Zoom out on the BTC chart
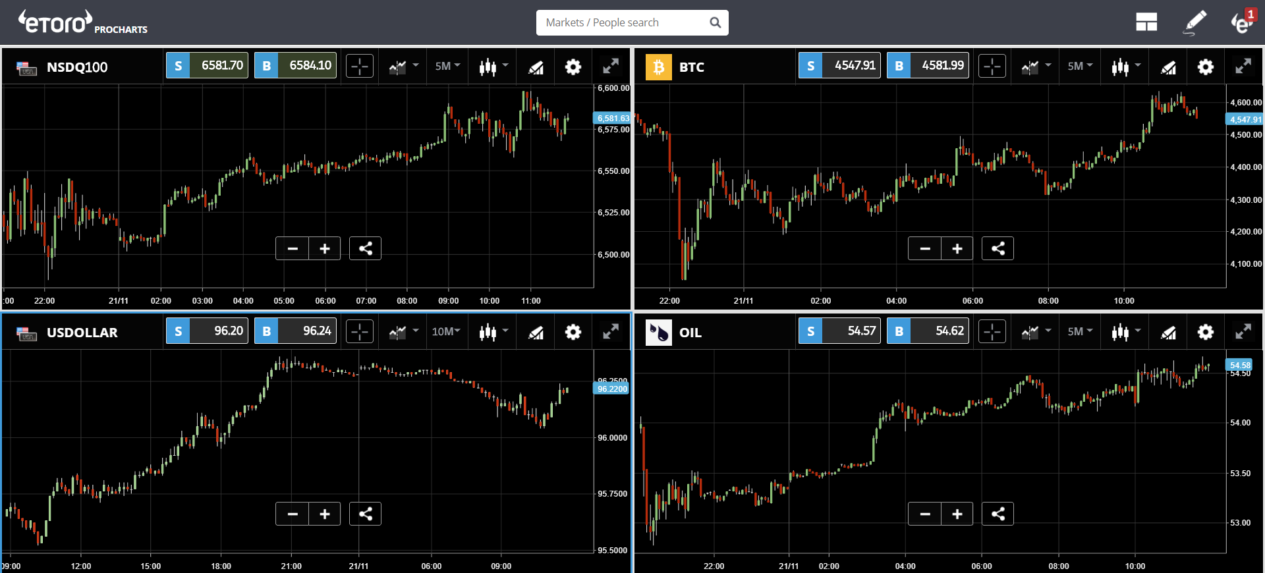1265x573 pixels. [925, 248]
